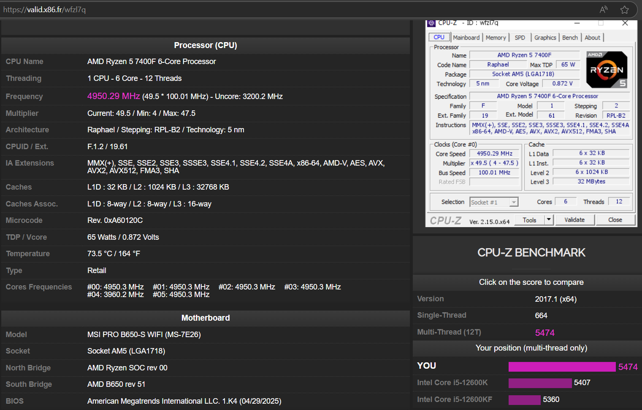This screenshot has height=410, width=642.
Task: Click the CPU-Z app icon in title bar
Action: pos(431,23)
